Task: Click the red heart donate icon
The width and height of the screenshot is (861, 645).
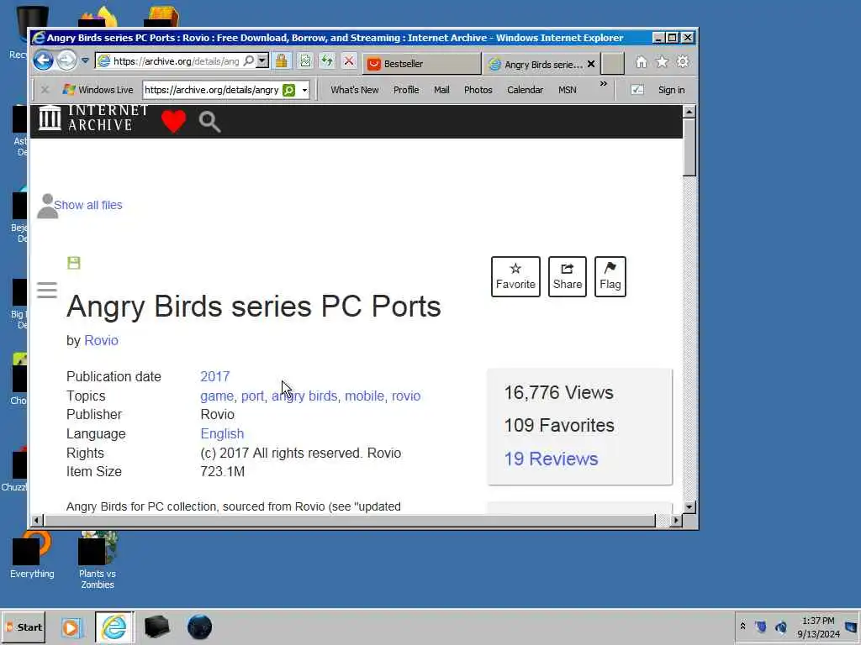Action: pyautogui.click(x=173, y=121)
